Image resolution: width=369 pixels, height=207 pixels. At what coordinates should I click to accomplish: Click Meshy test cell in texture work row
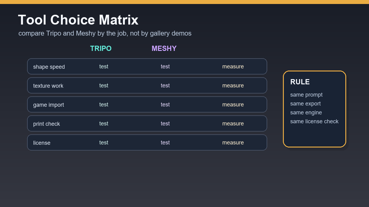[165, 86]
